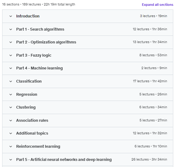Expand Part 5 neural networks chevron
This screenshot has height=167, width=176.
(11, 160)
